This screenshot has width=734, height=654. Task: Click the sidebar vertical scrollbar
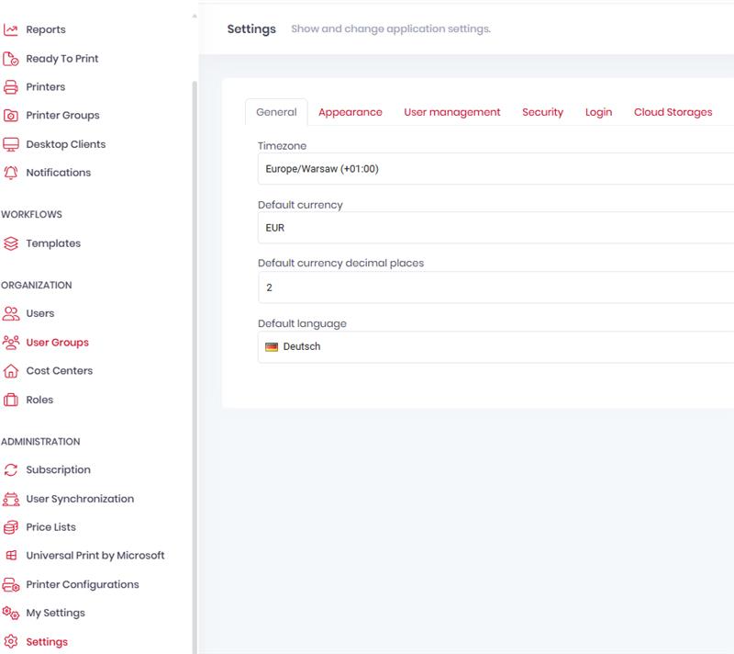tap(194, 367)
